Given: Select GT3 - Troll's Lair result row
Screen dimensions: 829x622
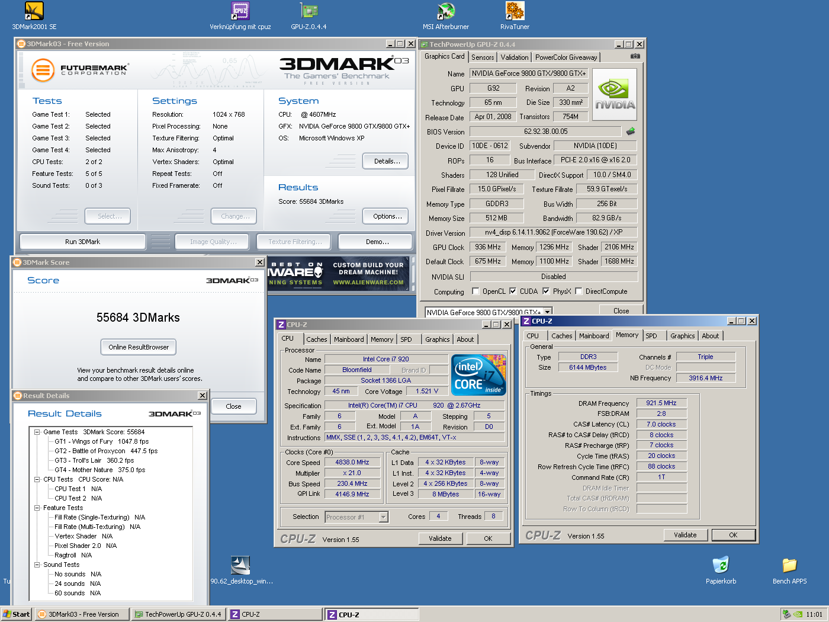Looking at the screenshot, I should tap(95, 460).
